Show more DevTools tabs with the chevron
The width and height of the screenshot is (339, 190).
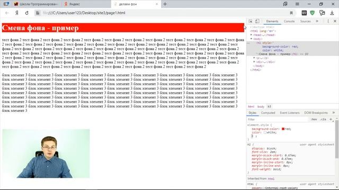(317, 21)
